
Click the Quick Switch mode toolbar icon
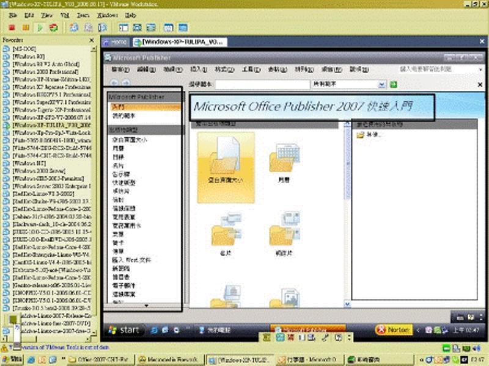coord(151,27)
